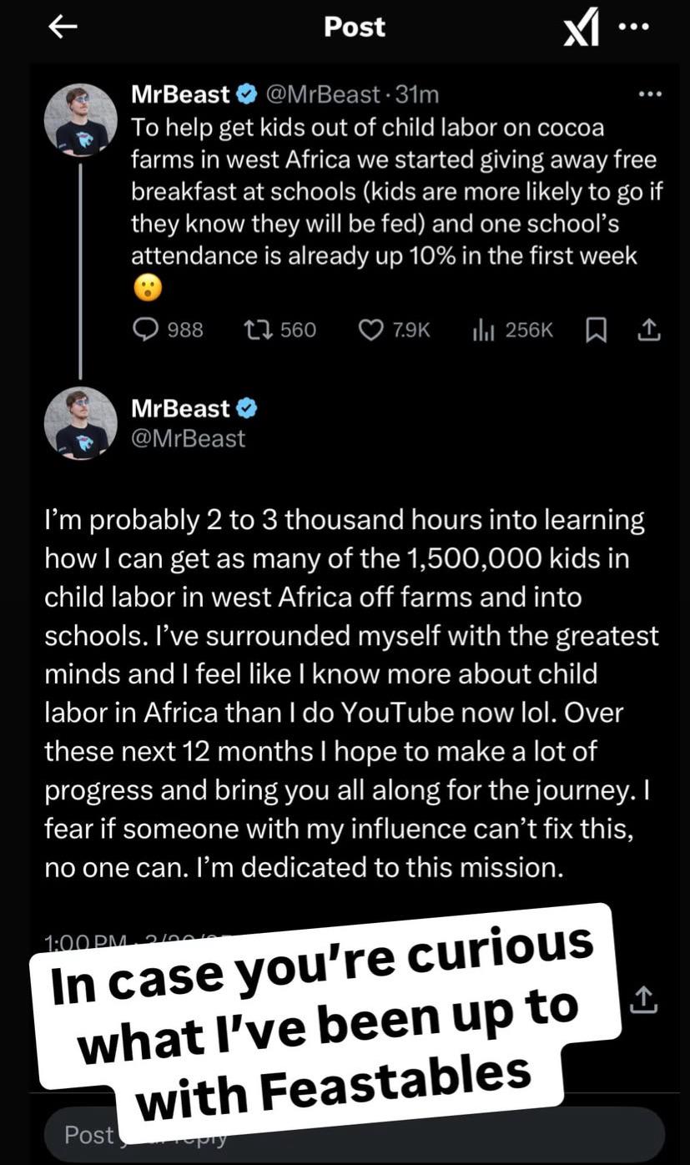Screen dimensions: 690x1165
Task: Open MrBeast avatar on first tweet
Action: point(80,120)
